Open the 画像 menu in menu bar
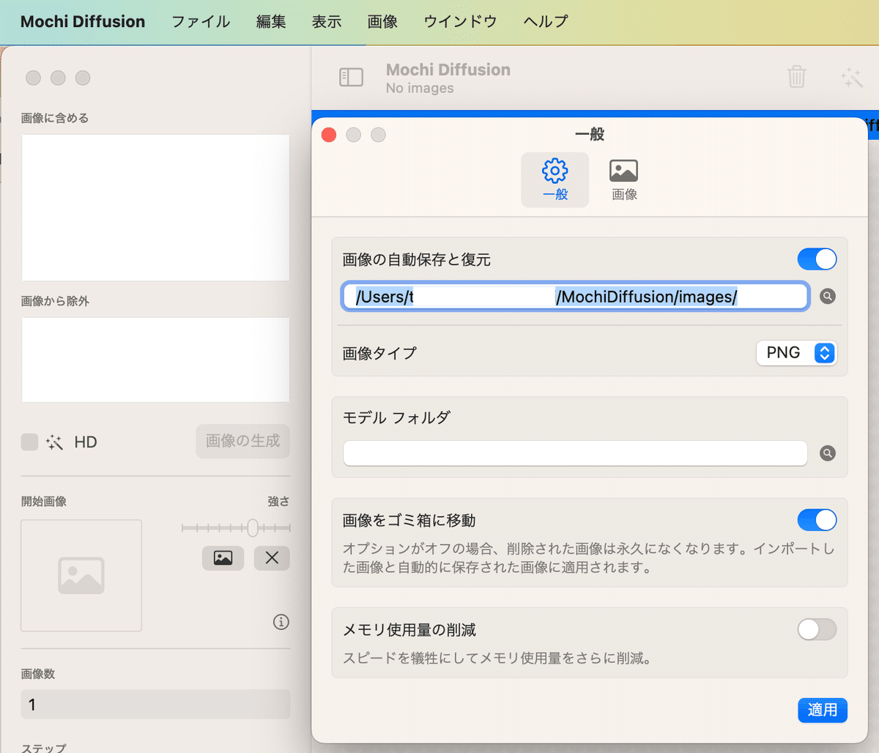The height and width of the screenshot is (753, 879). [x=382, y=21]
